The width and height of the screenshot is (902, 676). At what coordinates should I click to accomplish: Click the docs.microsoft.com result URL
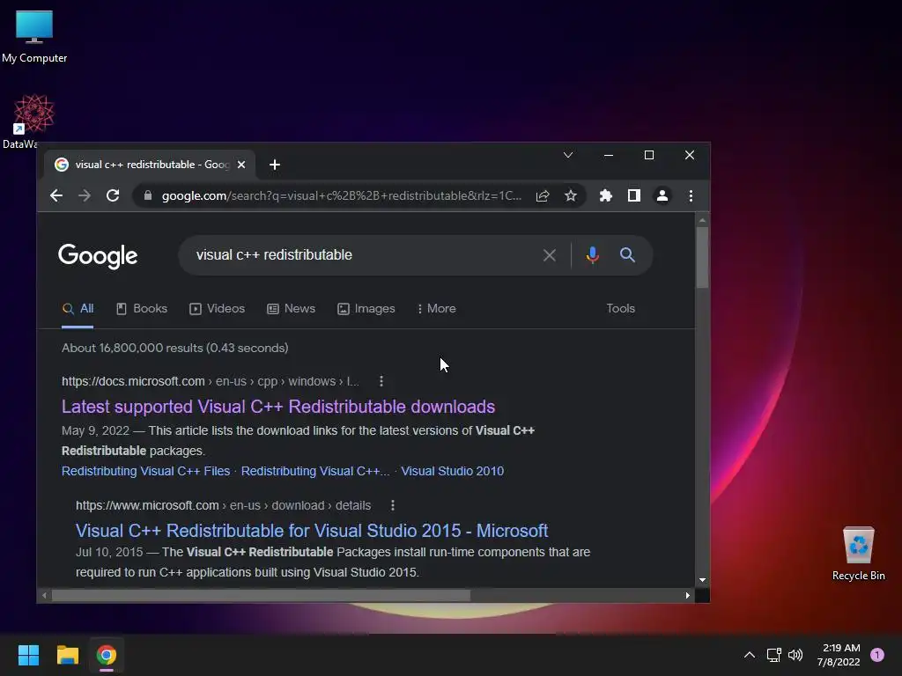coord(210,381)
